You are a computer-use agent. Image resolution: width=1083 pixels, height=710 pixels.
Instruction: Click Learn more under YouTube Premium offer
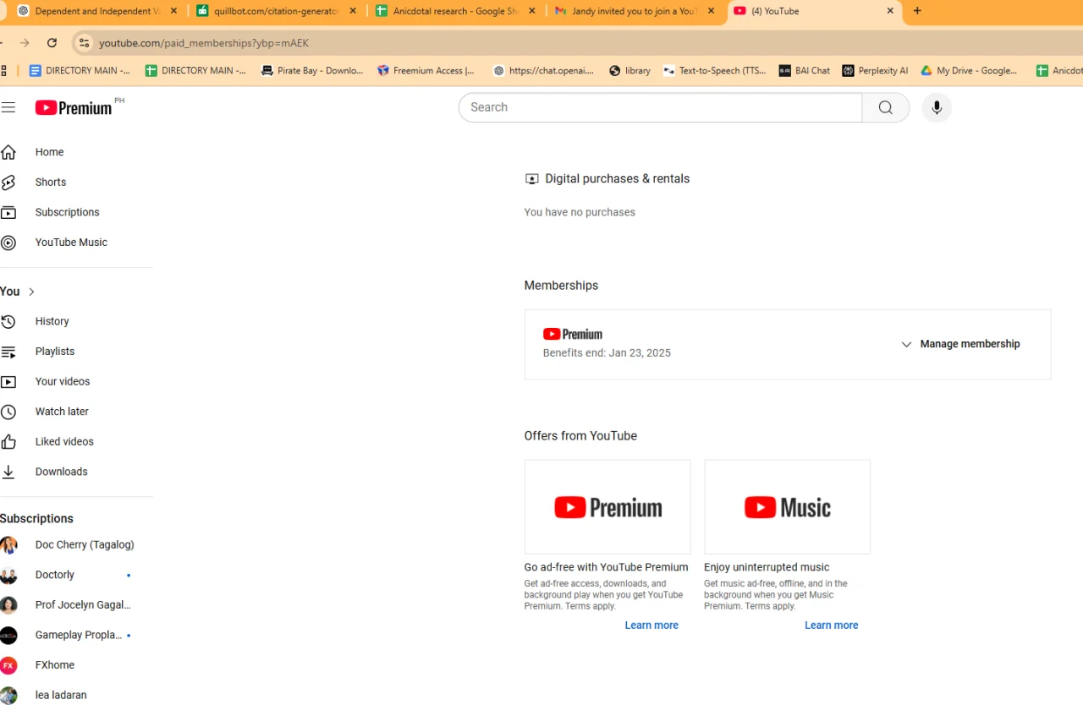coord(651,625)
